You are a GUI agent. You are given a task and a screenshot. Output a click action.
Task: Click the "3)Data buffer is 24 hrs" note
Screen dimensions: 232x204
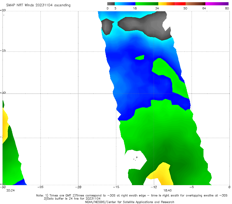click(x=72, y=199)
